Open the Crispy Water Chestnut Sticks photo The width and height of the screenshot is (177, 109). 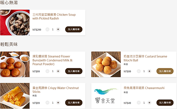point(15,96)
